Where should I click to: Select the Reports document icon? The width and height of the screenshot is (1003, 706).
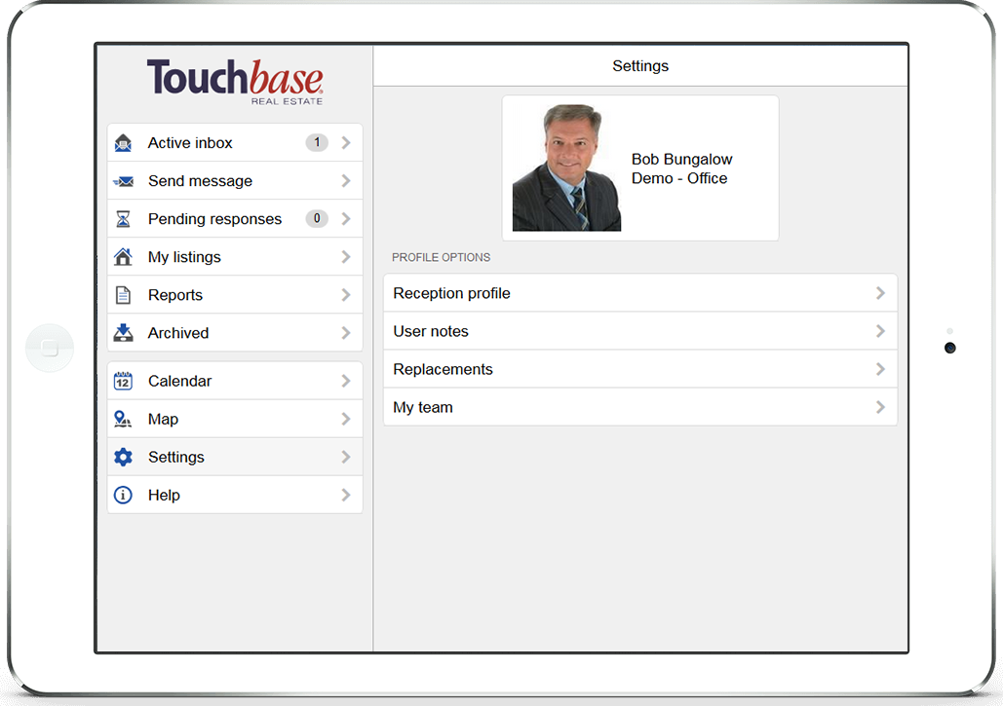coord(123,294)
